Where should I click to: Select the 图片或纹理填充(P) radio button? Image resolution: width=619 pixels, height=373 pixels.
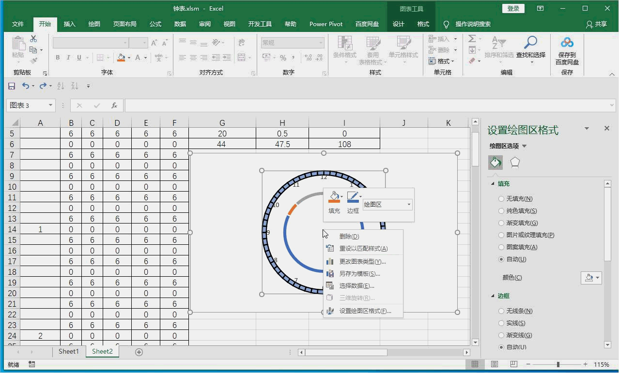click(501, 235)
